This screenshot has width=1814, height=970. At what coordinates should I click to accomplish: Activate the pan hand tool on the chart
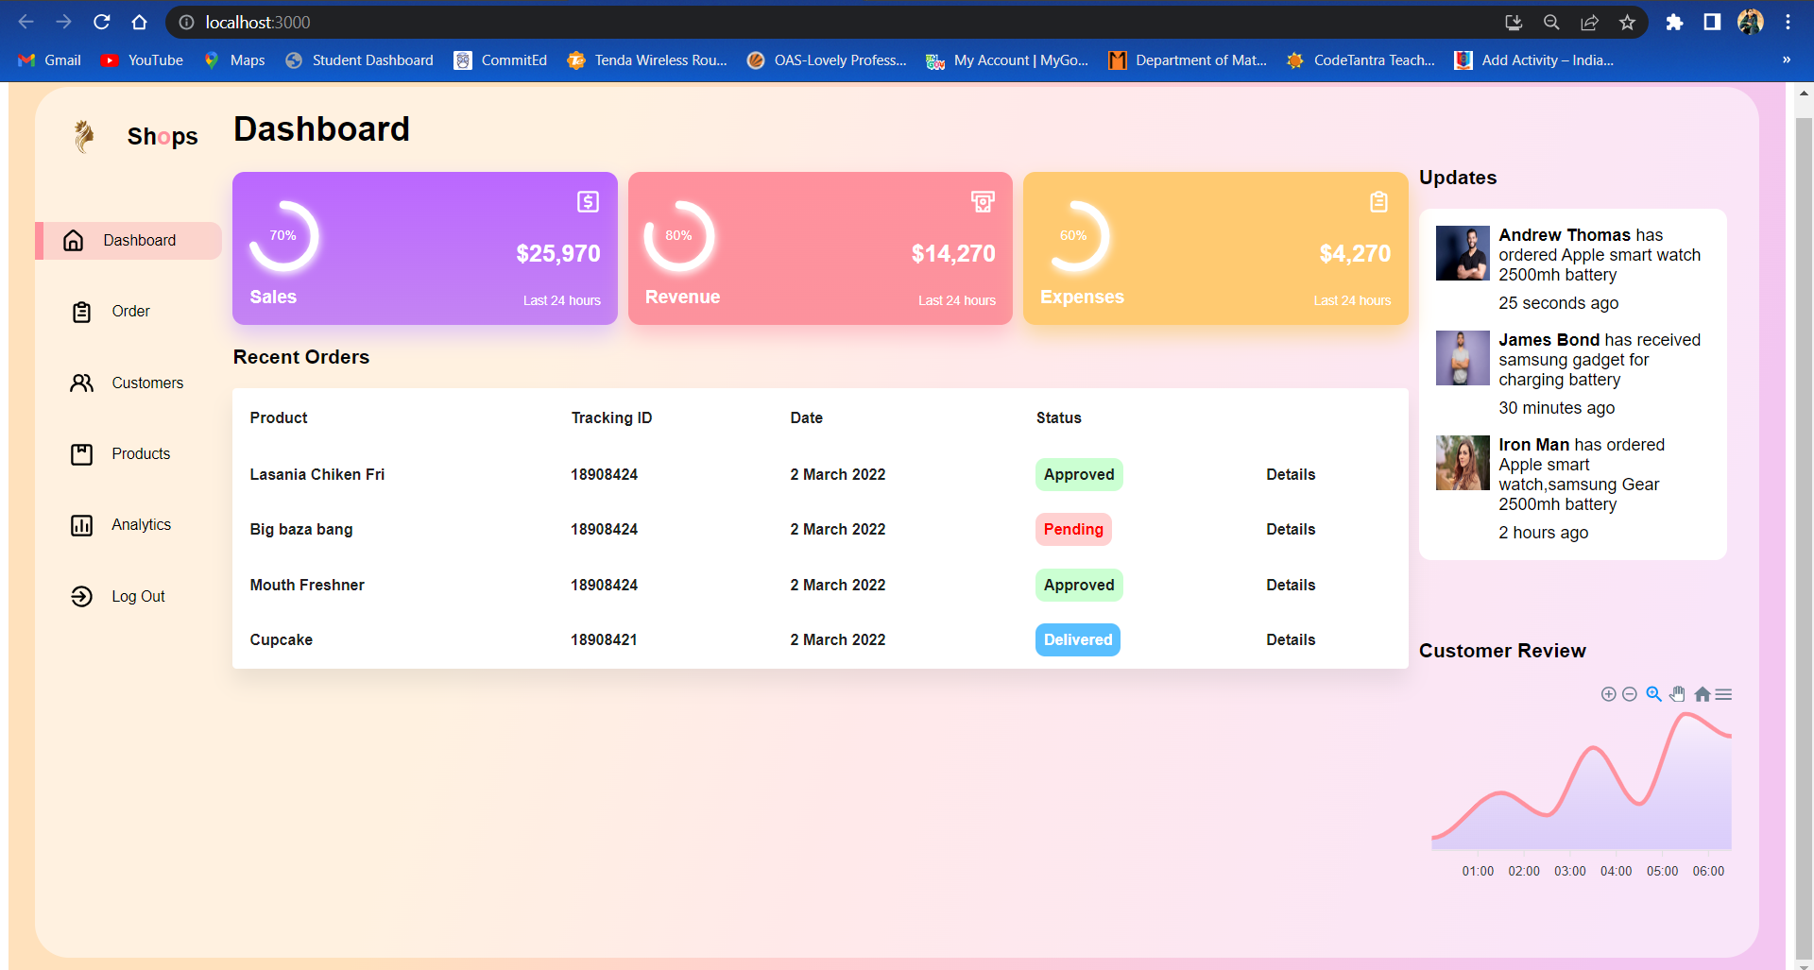coord(1678,694)
